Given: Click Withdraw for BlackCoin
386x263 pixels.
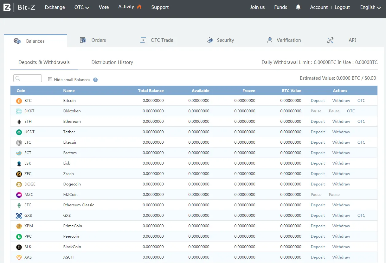Looking at the screenshot, I should point(341,247).
